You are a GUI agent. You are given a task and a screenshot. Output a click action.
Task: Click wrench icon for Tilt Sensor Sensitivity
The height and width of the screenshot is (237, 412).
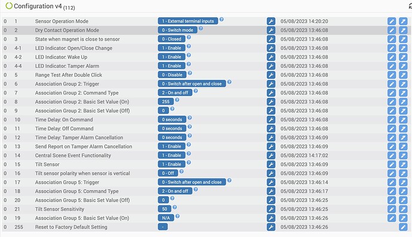pos(271,209)
